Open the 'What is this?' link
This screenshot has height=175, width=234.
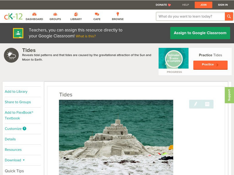coord(86,36)
